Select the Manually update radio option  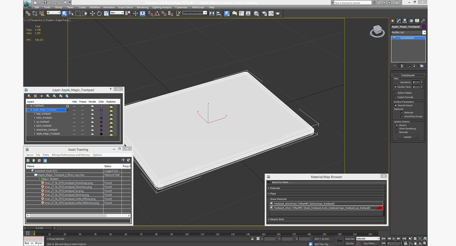pos(397,132)
